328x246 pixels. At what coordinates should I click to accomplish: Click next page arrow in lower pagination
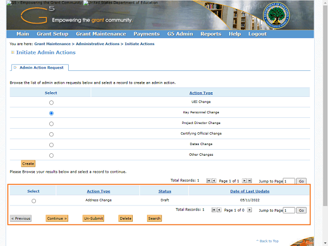250,210
